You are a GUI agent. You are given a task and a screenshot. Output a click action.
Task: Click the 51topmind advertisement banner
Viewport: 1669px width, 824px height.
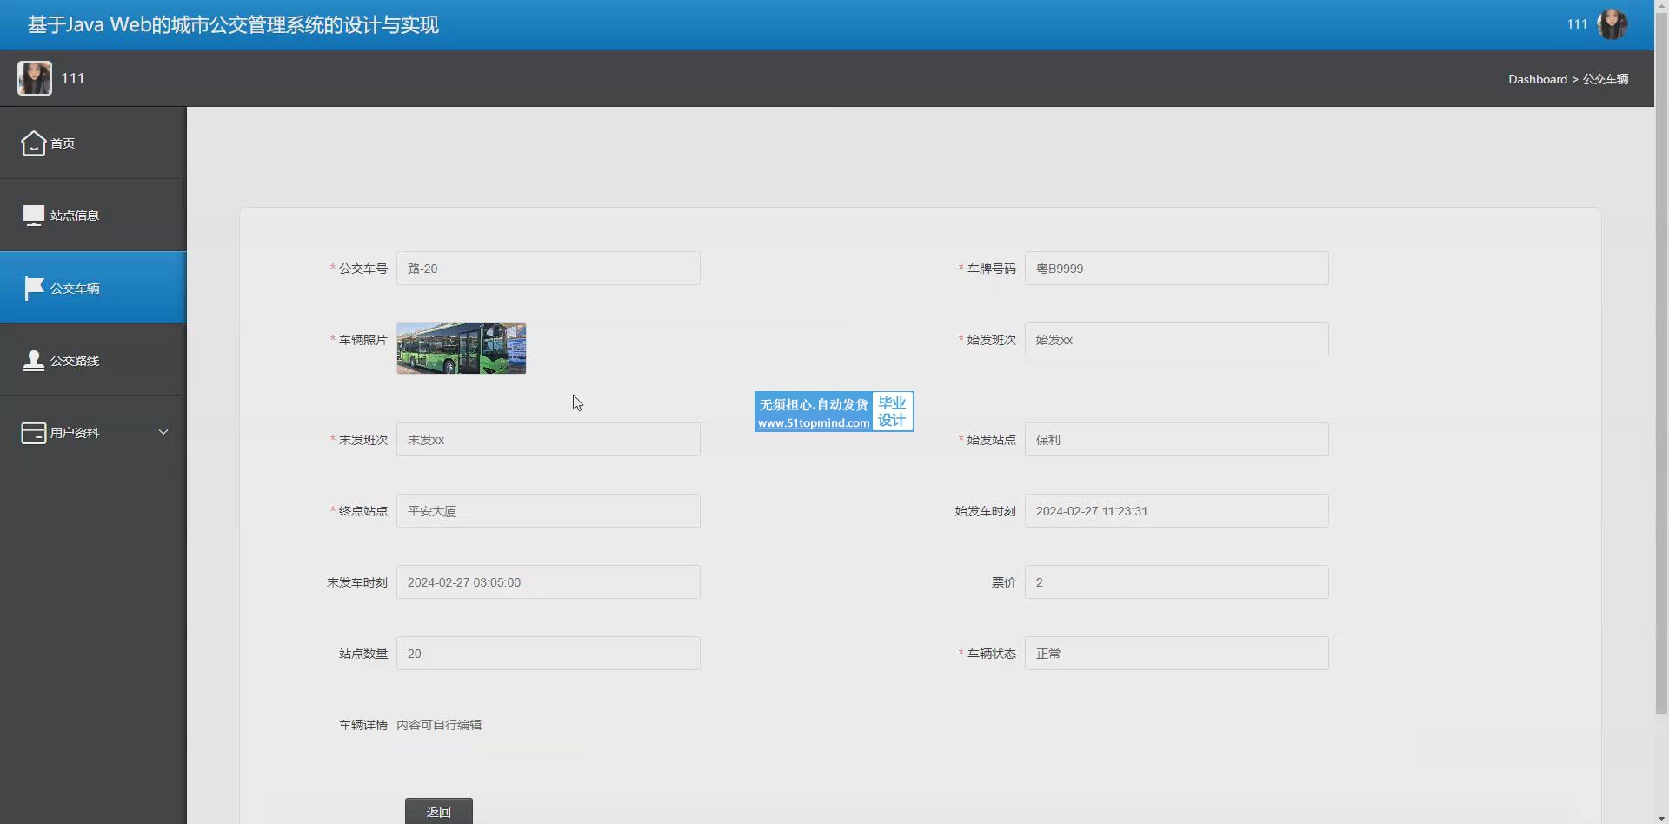(x=834, y=412)
